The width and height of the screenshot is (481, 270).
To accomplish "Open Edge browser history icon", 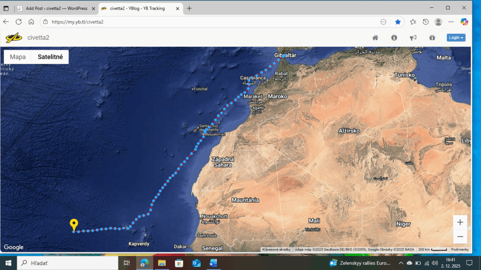I will tap(426, 22).
